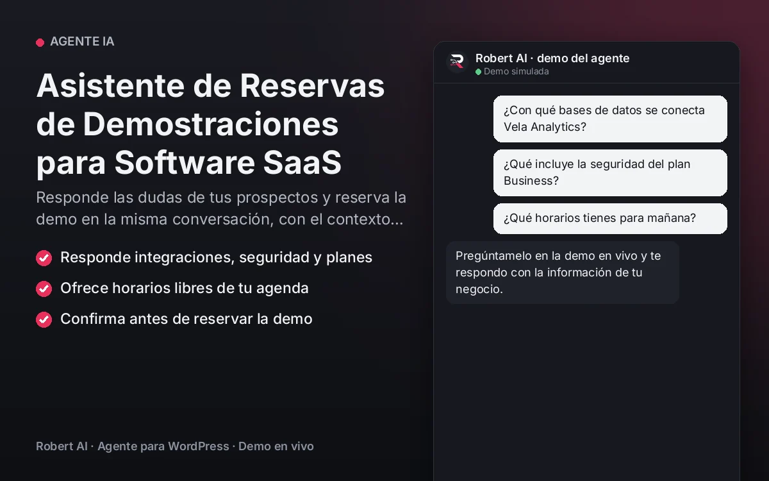769x481 pixels.
Task: Select question about seguridad del plan Business
Action: pyautogui.click(x=610, y=173)
